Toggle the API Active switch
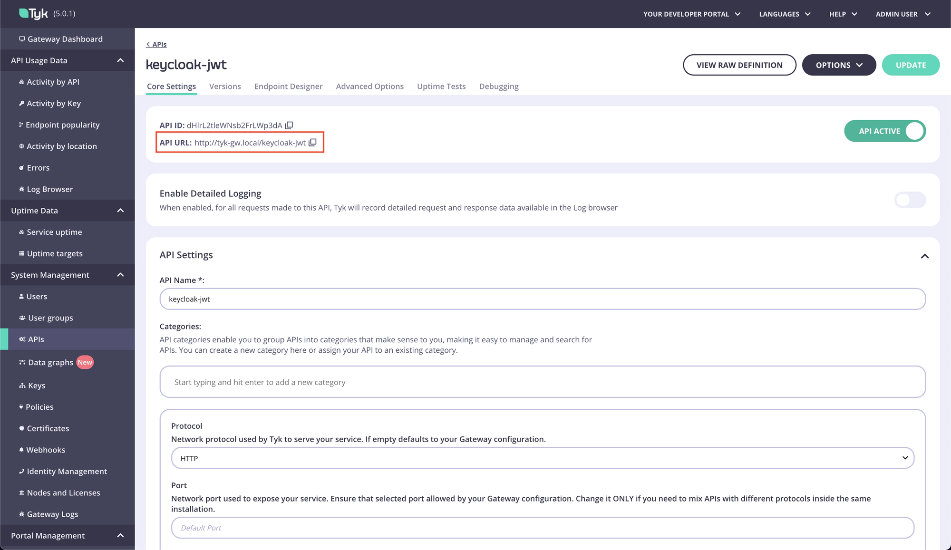The image size is (951, 550). click(884, 131)
